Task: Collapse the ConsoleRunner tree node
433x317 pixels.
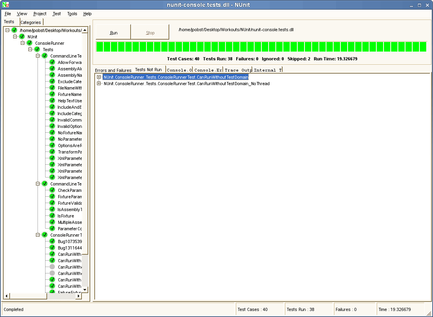Action: click(x=23, y=43)
